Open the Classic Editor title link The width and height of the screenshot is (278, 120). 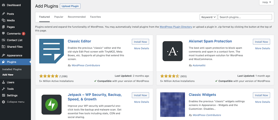point(80,41)
